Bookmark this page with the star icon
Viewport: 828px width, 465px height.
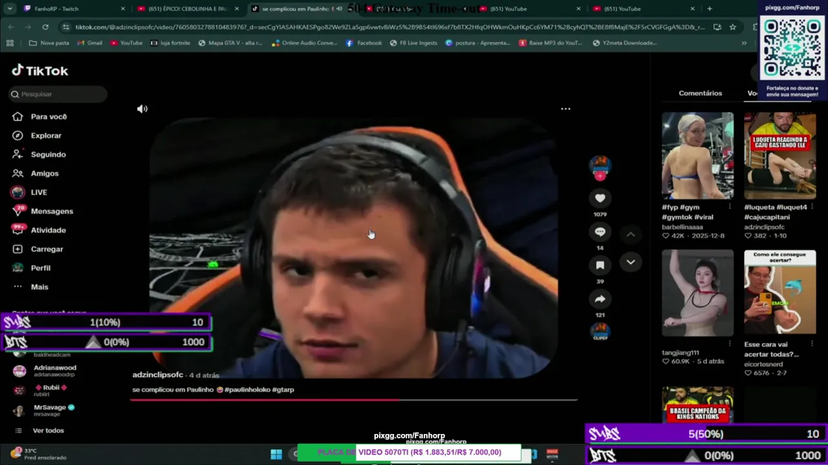point(732,27)
